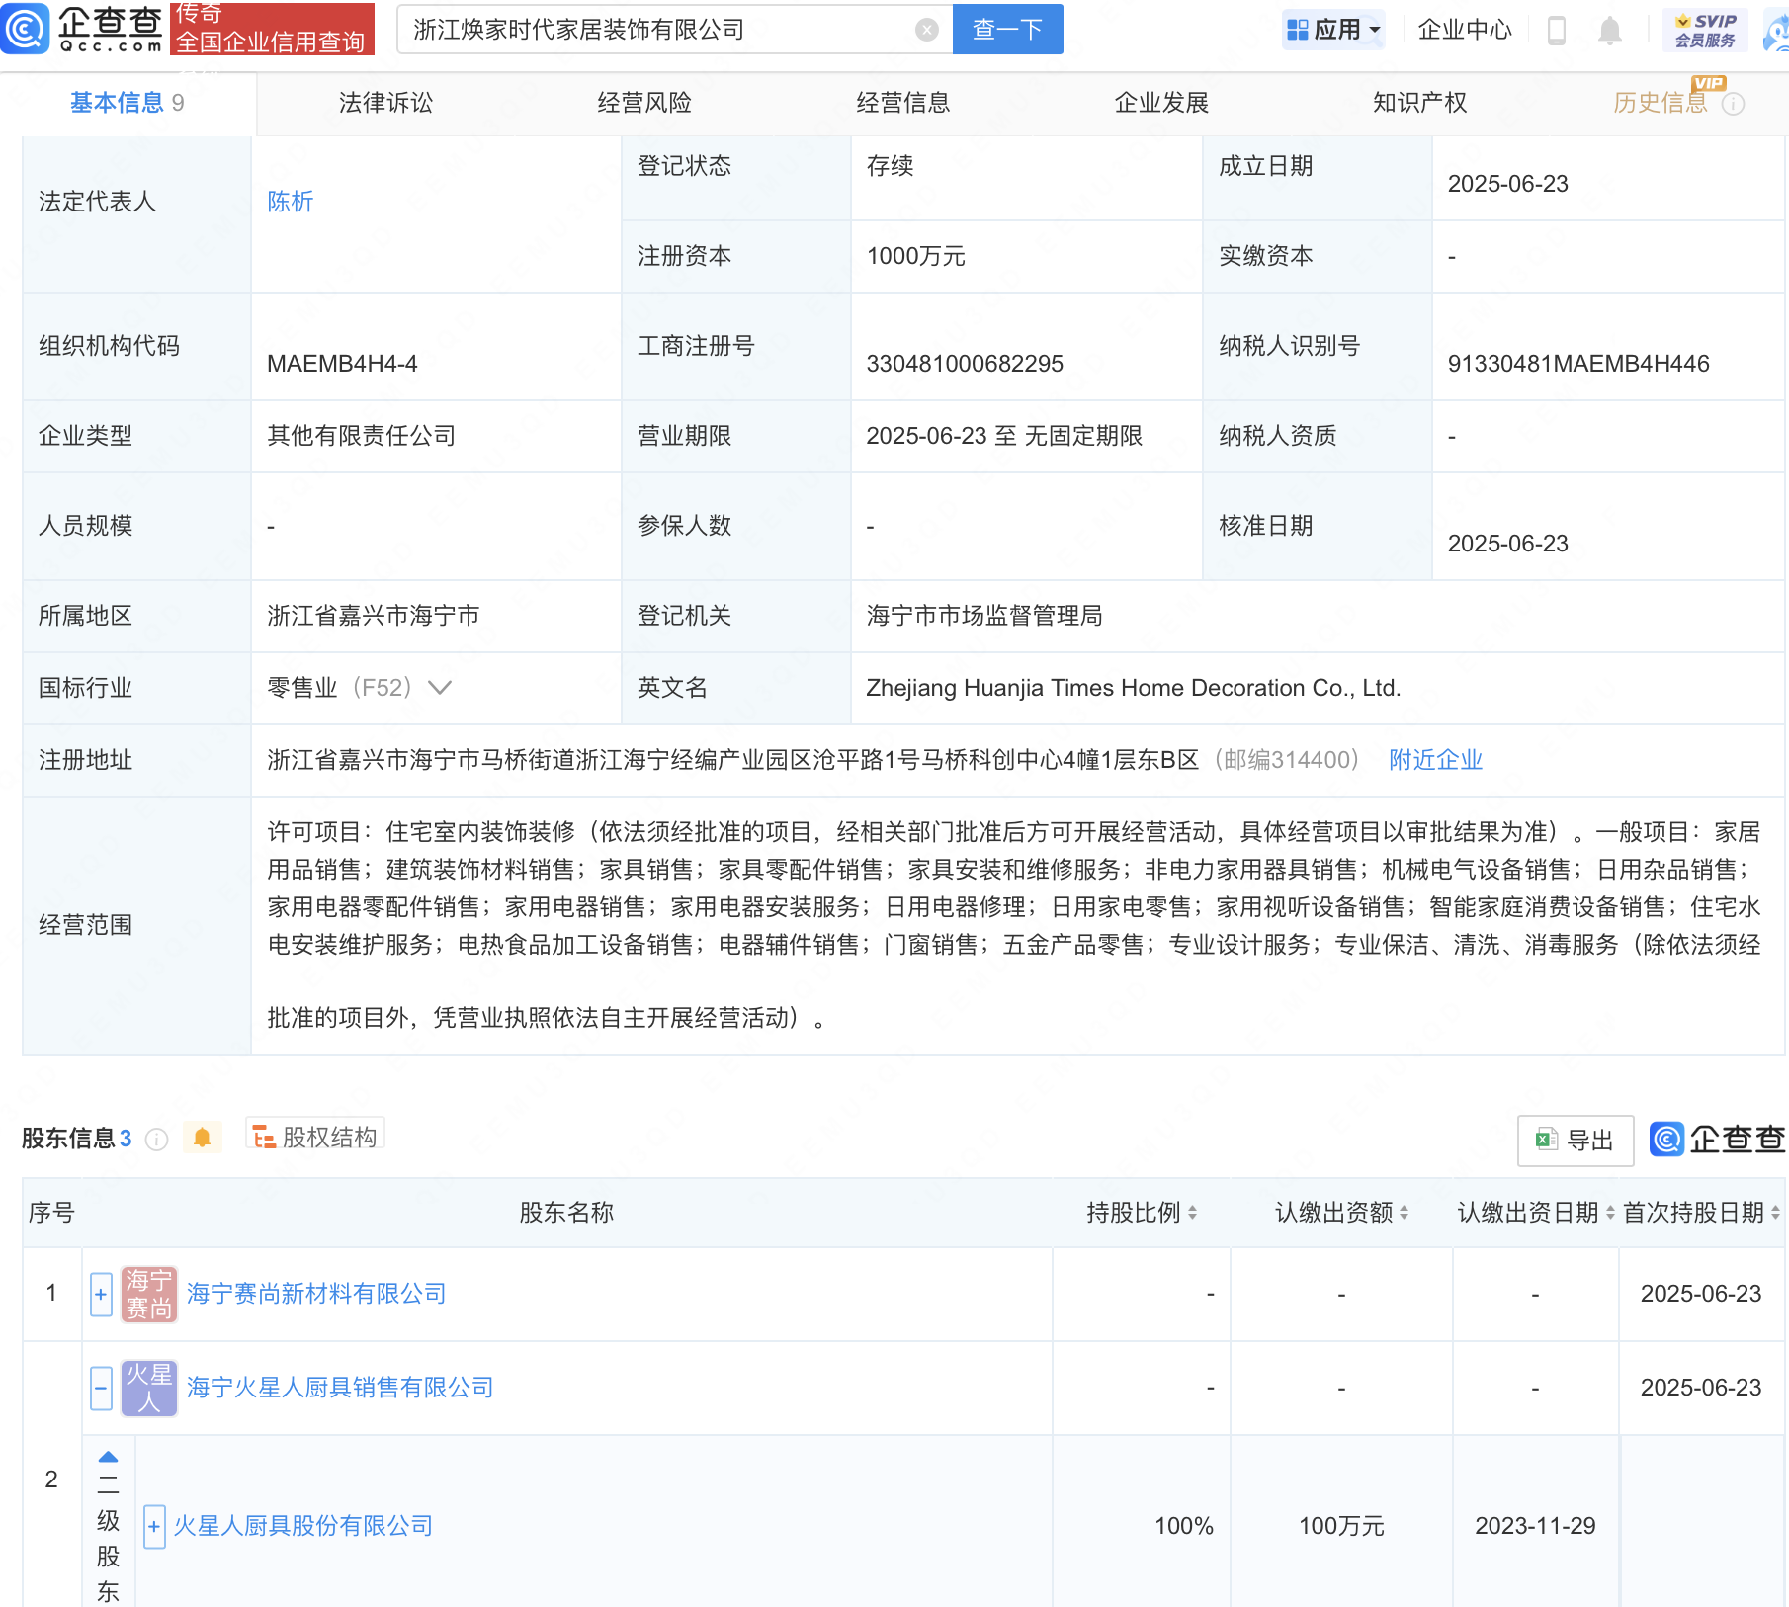This screenshot has width=1789, height=1607.
Task: Switch to 法律诉讼 tab
Action: tap(385, 103)
